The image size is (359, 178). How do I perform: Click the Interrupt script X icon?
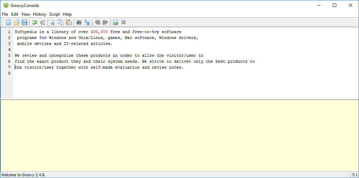click(124, 22)
